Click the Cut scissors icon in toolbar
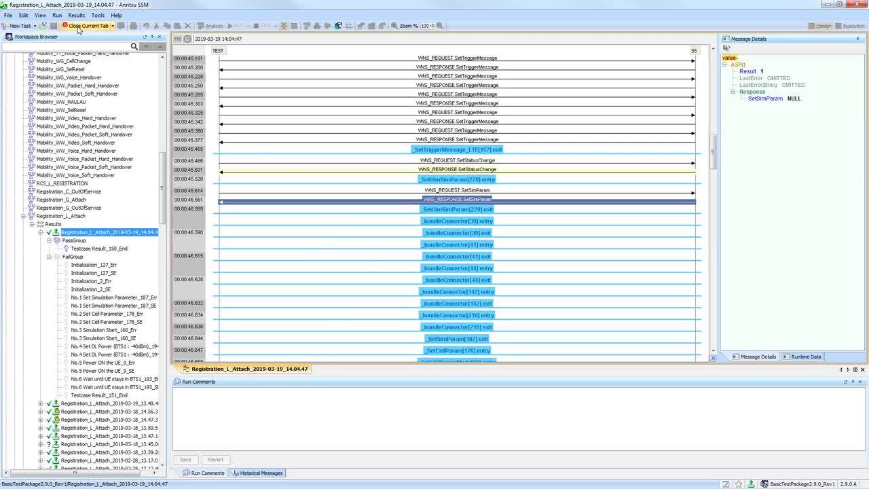Screen dimensions: 869x489 156,26
